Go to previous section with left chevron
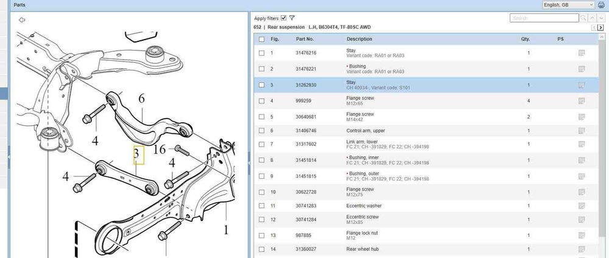The width and height of the screenshot is (609, 258). click(593, 28)
